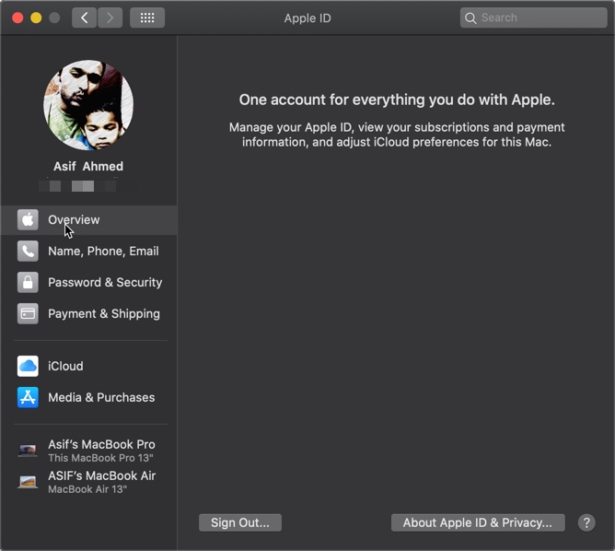The image size is (615, 551).
Task: Select Asif's MacBook Pro device
Action: coord(88,451)
